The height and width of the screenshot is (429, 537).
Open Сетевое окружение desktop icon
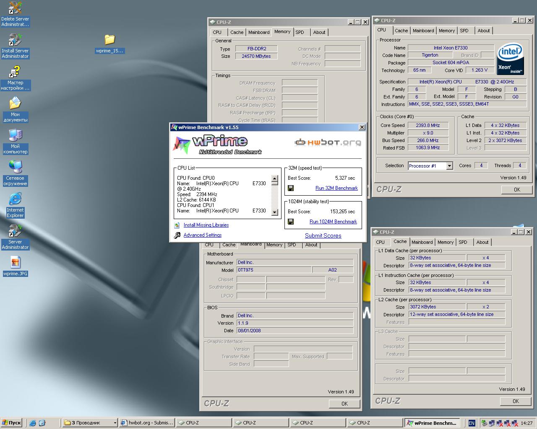tap(15, 173)
